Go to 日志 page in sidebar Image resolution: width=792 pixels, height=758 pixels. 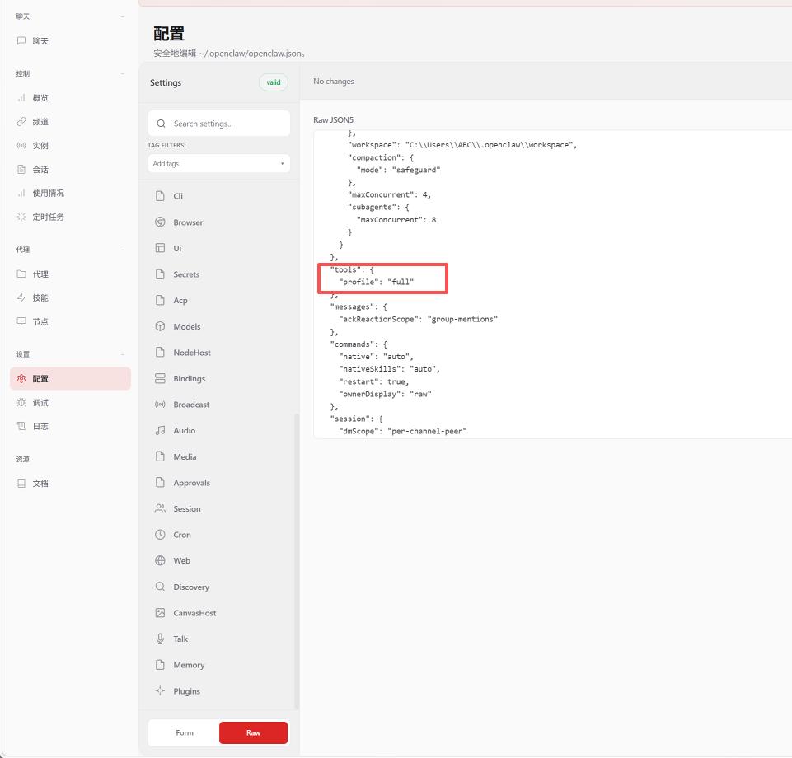point(40,426)
